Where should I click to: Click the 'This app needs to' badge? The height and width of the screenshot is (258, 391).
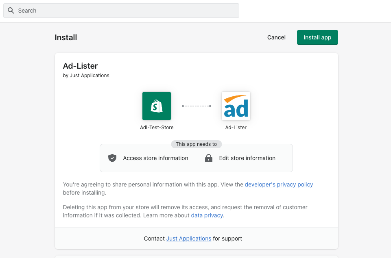[196, 144]
